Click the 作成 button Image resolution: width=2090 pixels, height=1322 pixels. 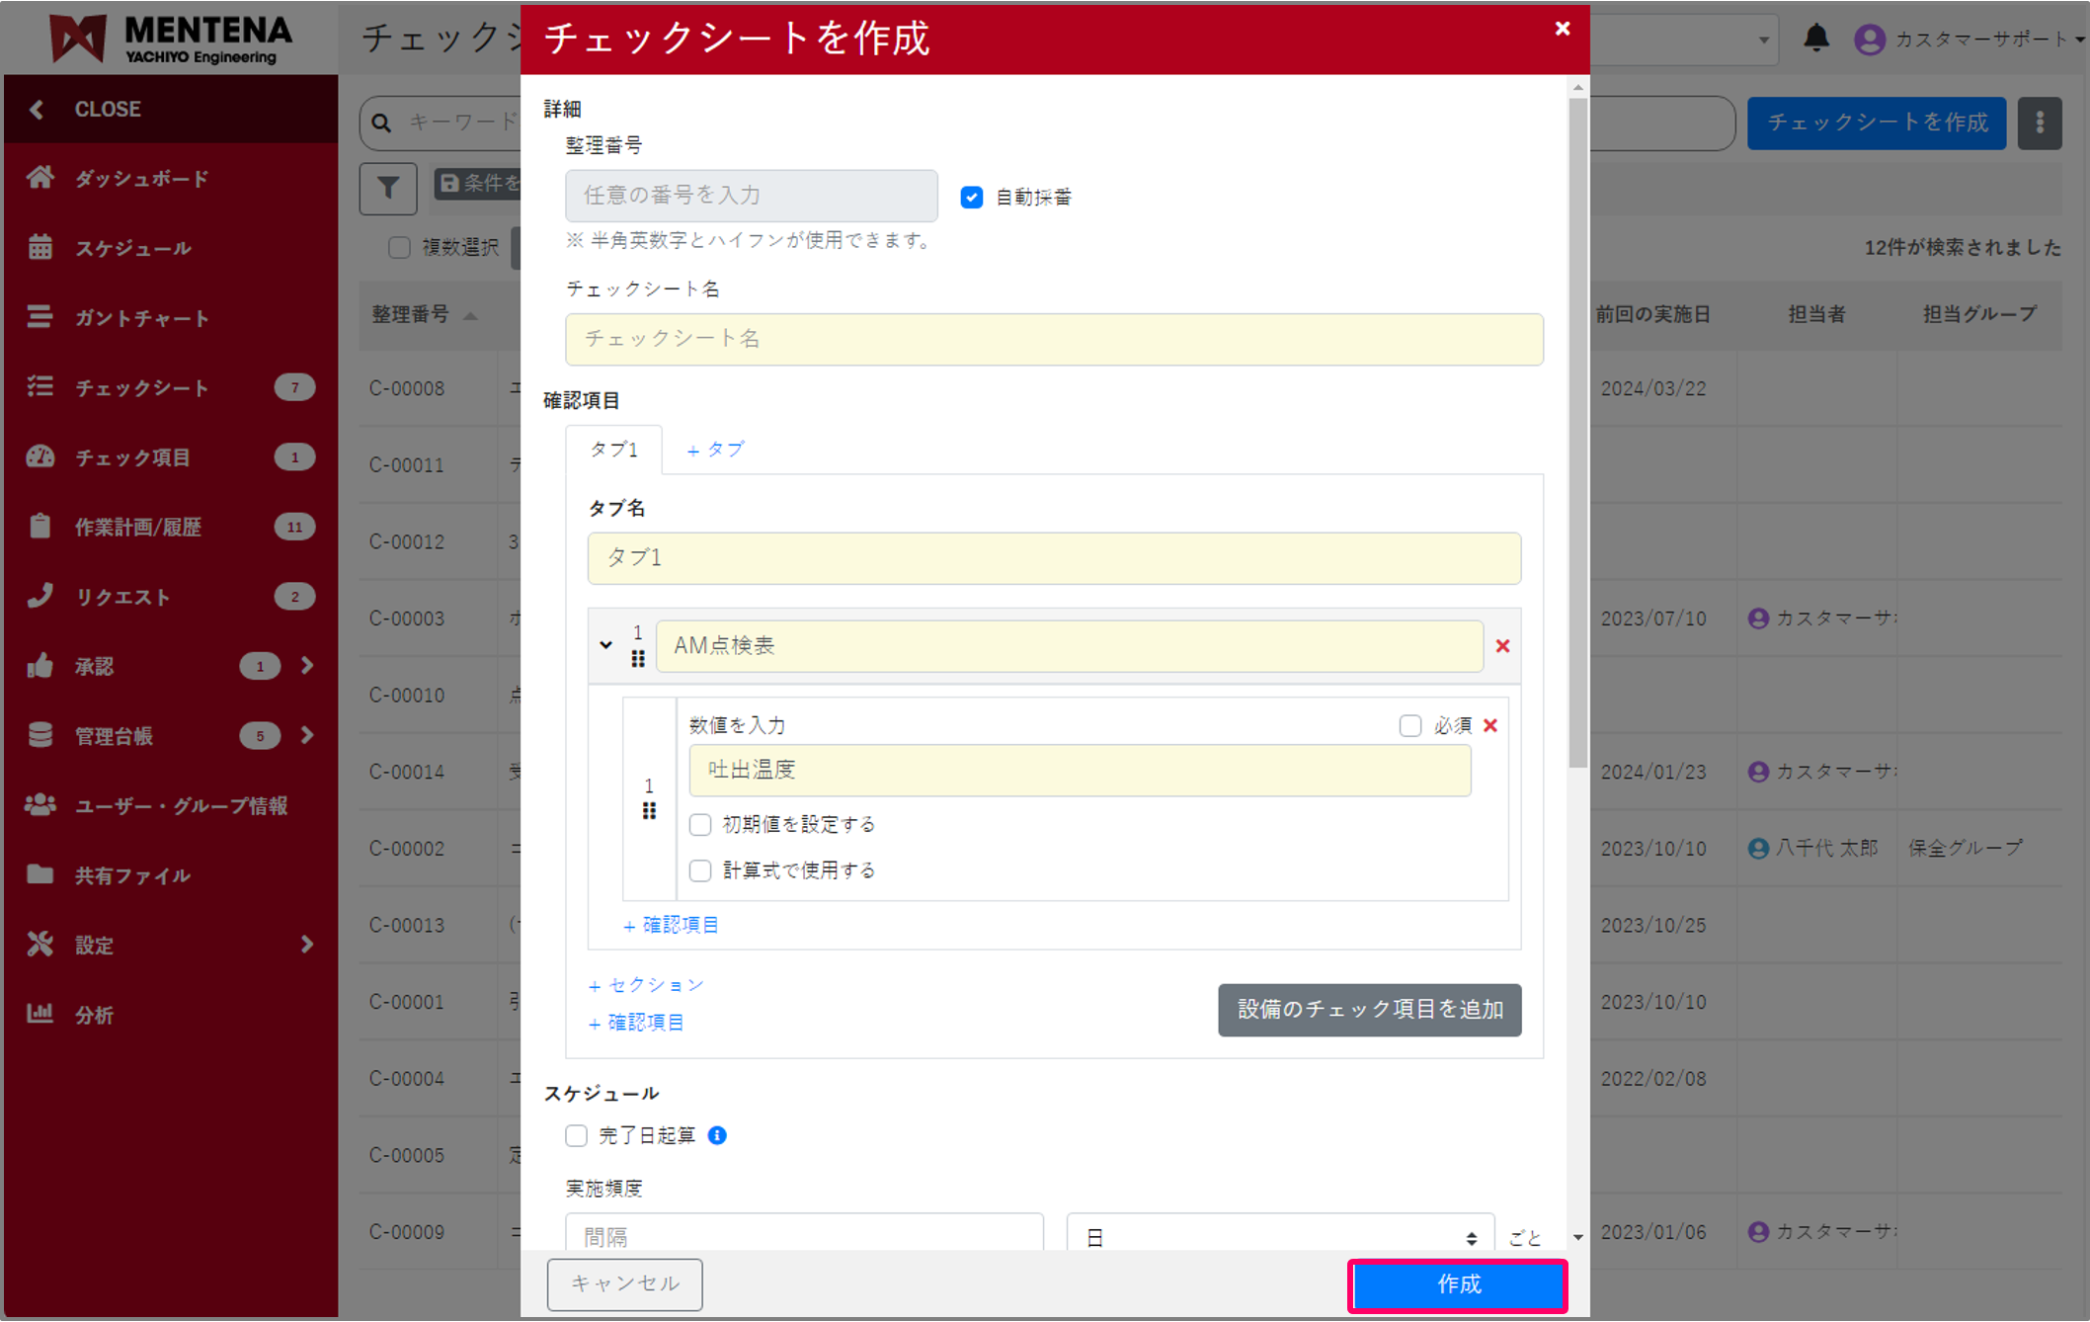pyautogui.click(x=1457, y=1284)
